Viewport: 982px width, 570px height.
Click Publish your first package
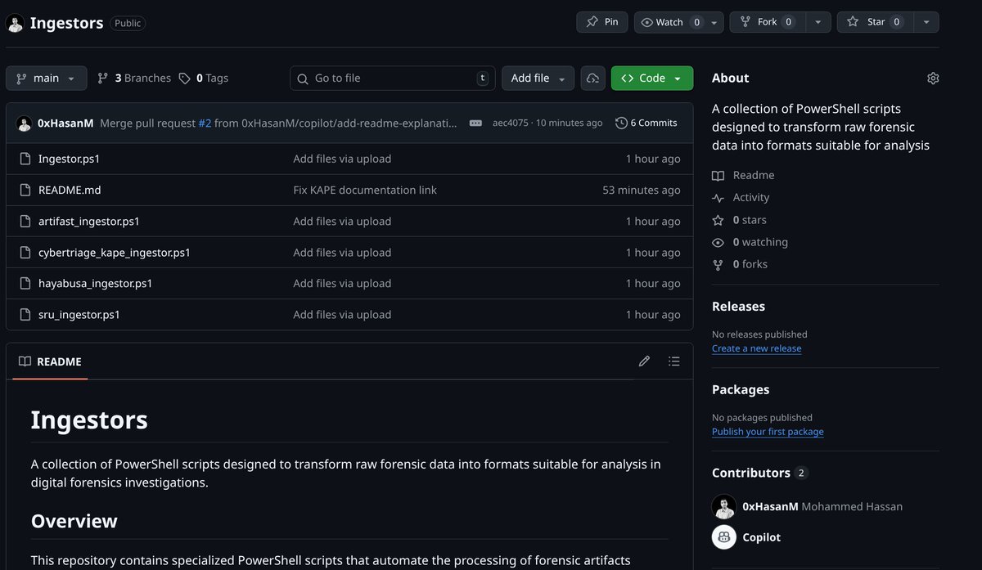click(x=768, y=432)
